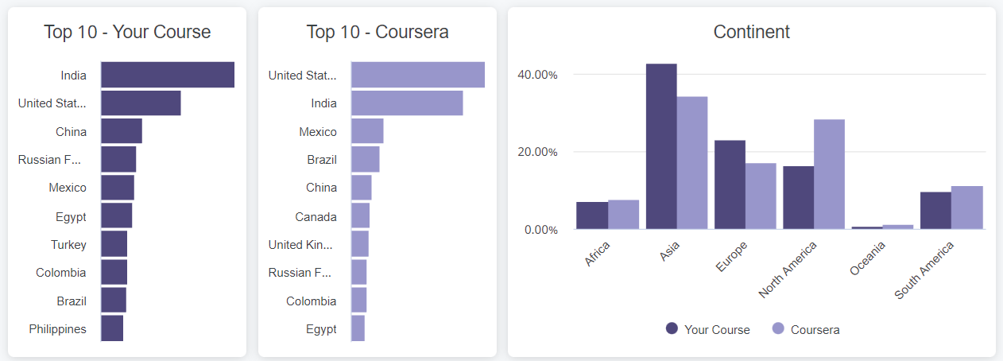The height and width of the screenshot is (361, 1003).
Task: Click the Russian F... label in Your Course chart
Action: [x=50, y=160]
